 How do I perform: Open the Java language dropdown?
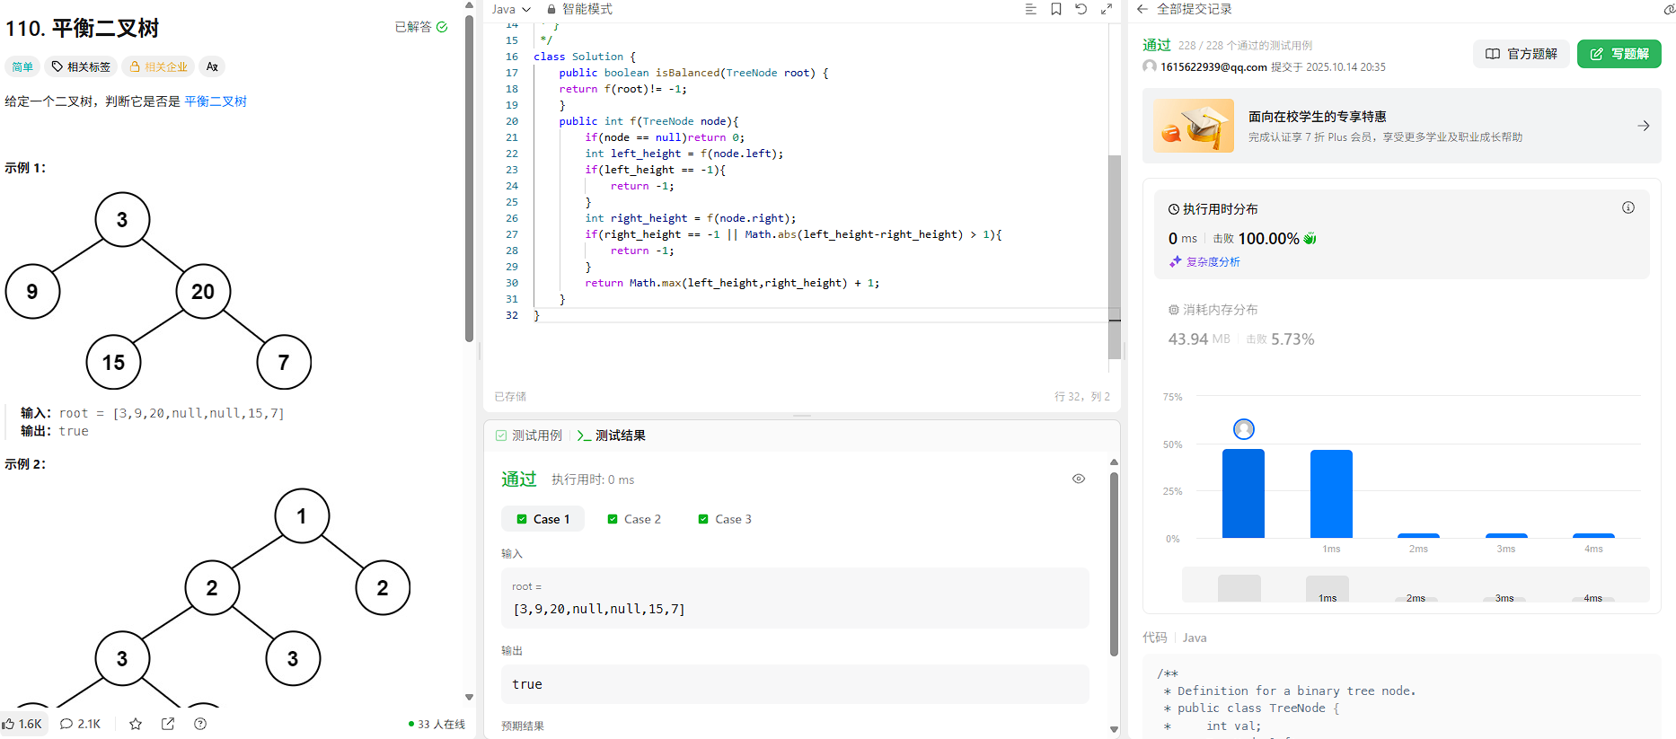(511, 9)
